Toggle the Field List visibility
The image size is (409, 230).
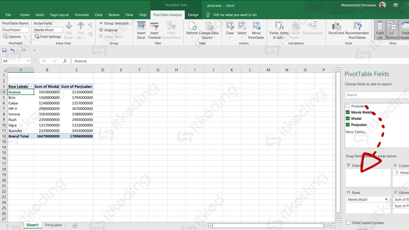(380, 30)
